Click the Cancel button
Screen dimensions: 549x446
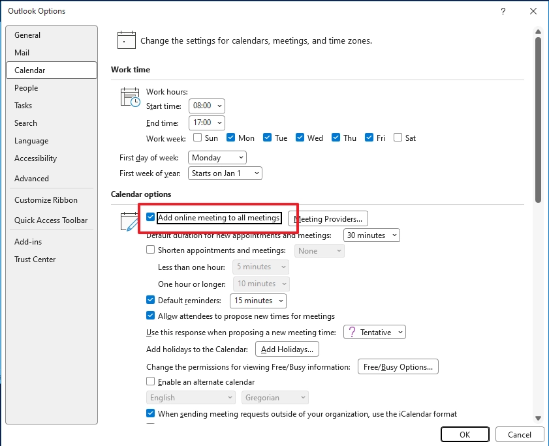tap(520, 434)
